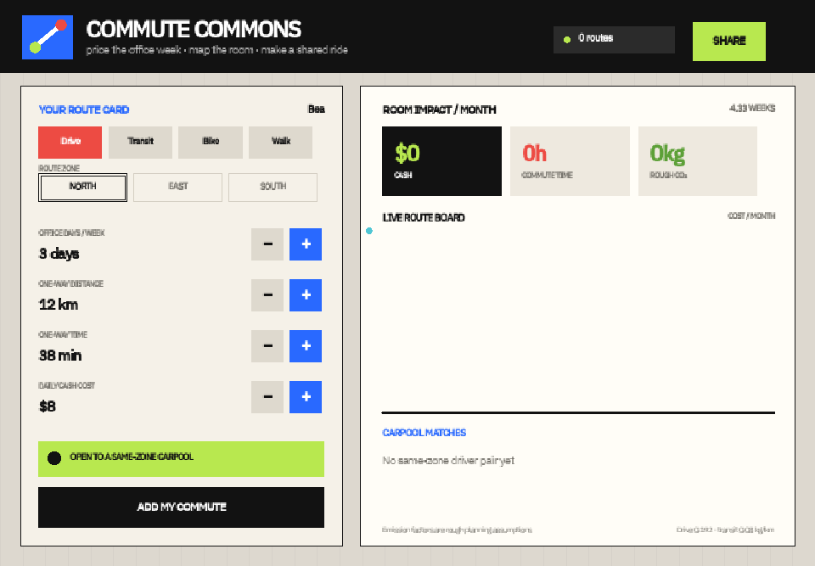Toggle open to a same-zone carpool
815x566 pixels.
[x=182, y=459]
